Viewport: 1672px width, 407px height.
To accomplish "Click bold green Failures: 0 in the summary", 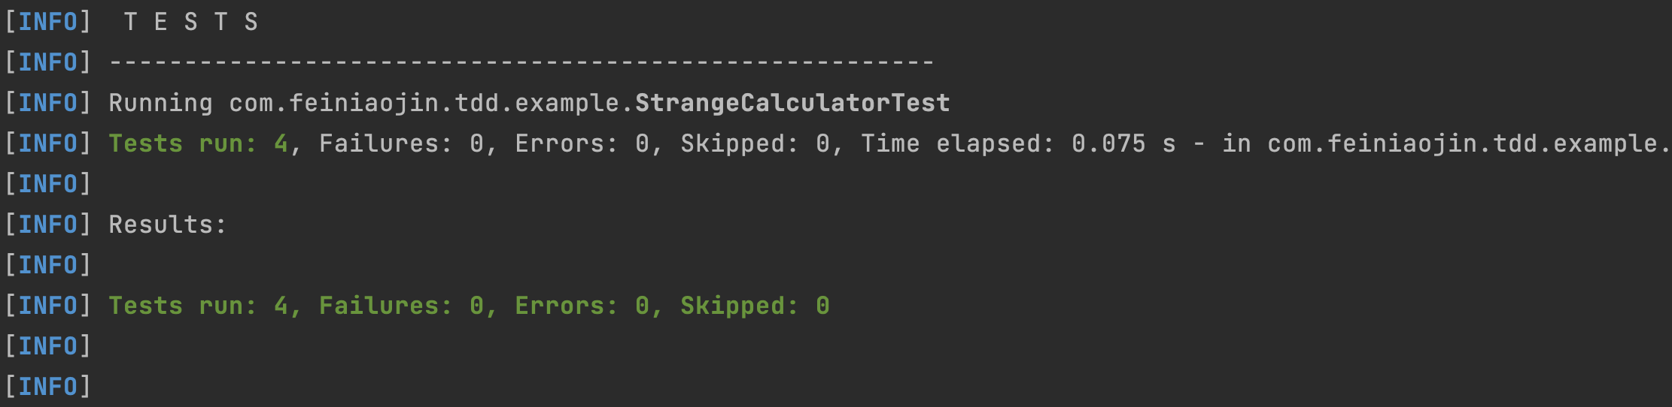I will click(401, 306).
